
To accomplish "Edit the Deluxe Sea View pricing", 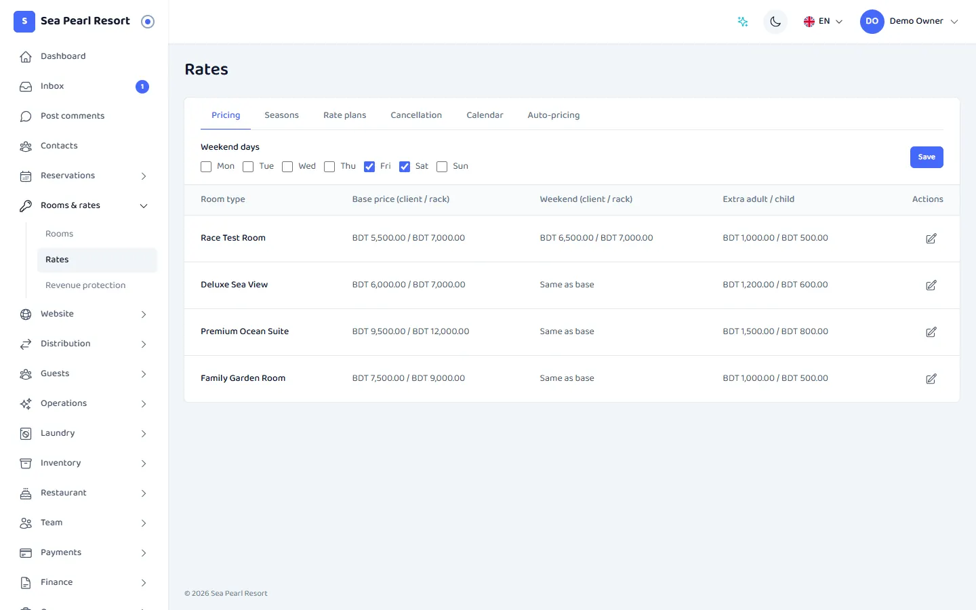I will click(931, 285).
